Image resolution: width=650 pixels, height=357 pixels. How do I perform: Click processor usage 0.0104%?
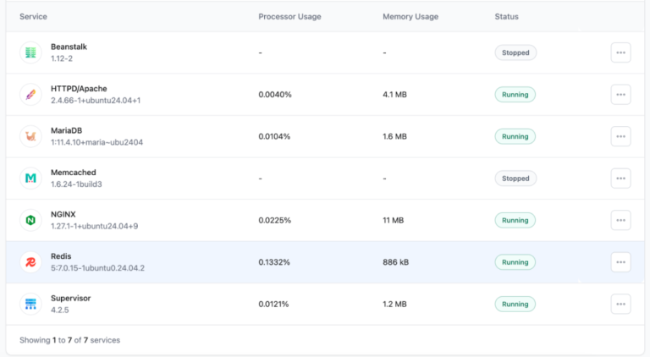[274, 136]
